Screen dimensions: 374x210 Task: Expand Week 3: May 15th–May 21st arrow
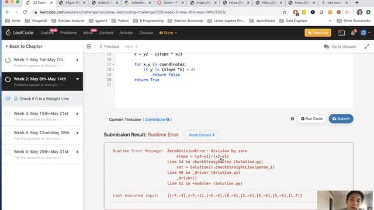(x=77, y=114)
